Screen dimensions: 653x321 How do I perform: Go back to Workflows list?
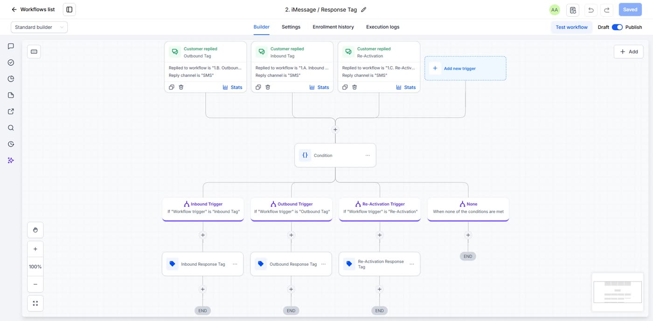[33, 9]
